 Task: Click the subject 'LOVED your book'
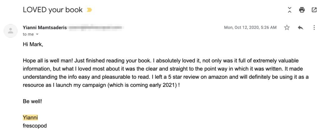[52, 10]
